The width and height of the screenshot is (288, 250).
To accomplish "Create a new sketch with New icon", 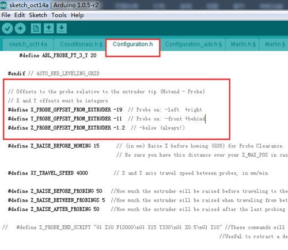I will pos(36,28).
